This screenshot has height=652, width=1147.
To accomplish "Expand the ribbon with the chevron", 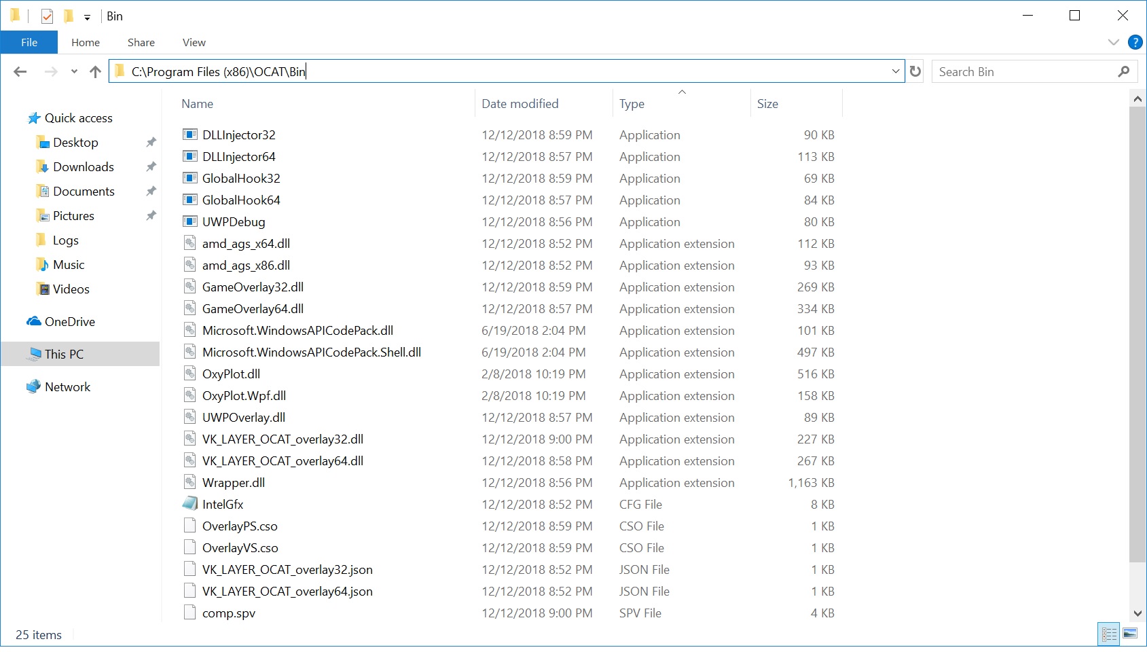I will [1113, 42].
